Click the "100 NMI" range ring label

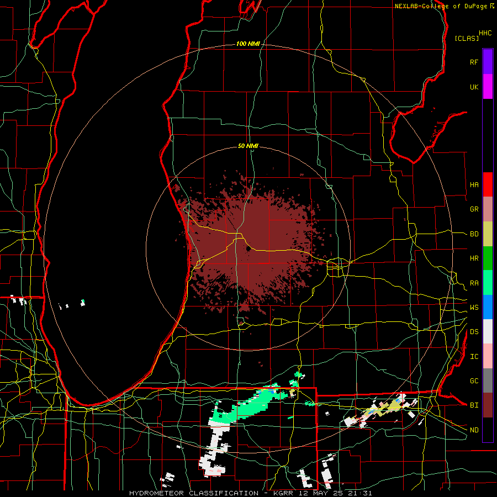click(x=248, y=44)
